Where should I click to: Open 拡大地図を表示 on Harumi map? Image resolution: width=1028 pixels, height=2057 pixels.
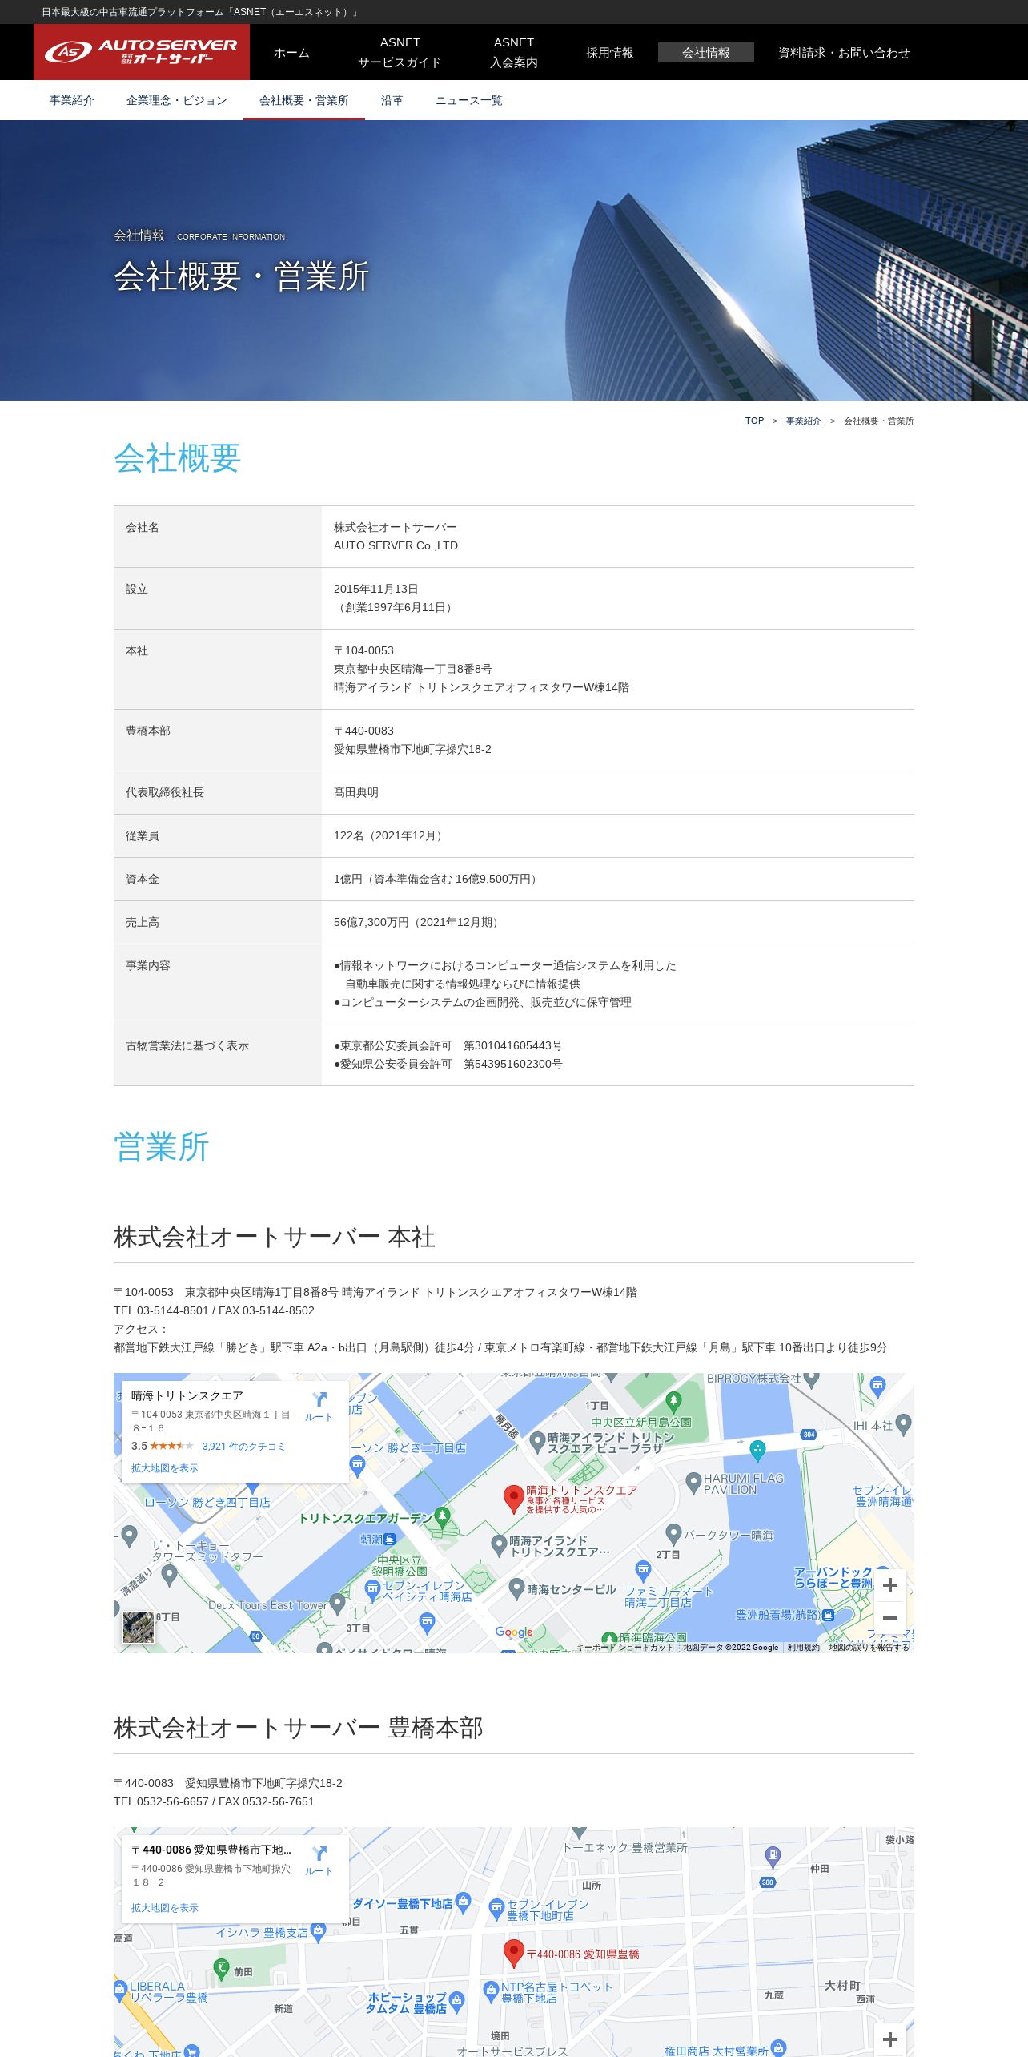click(165, 1468)
